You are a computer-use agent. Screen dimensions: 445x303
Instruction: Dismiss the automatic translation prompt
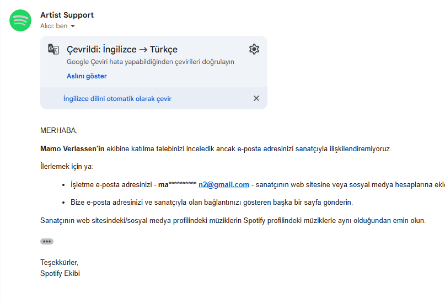tap(256, 98)
